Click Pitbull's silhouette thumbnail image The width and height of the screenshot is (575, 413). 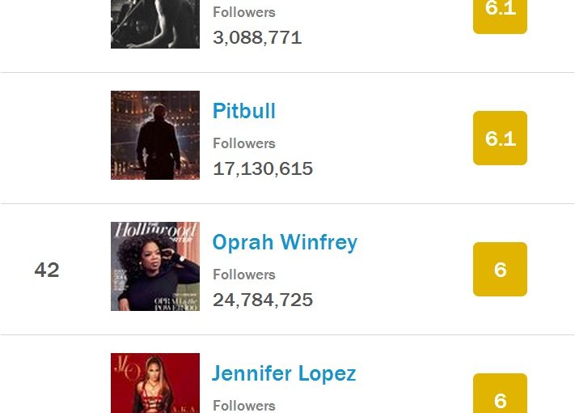pos(155,135)
